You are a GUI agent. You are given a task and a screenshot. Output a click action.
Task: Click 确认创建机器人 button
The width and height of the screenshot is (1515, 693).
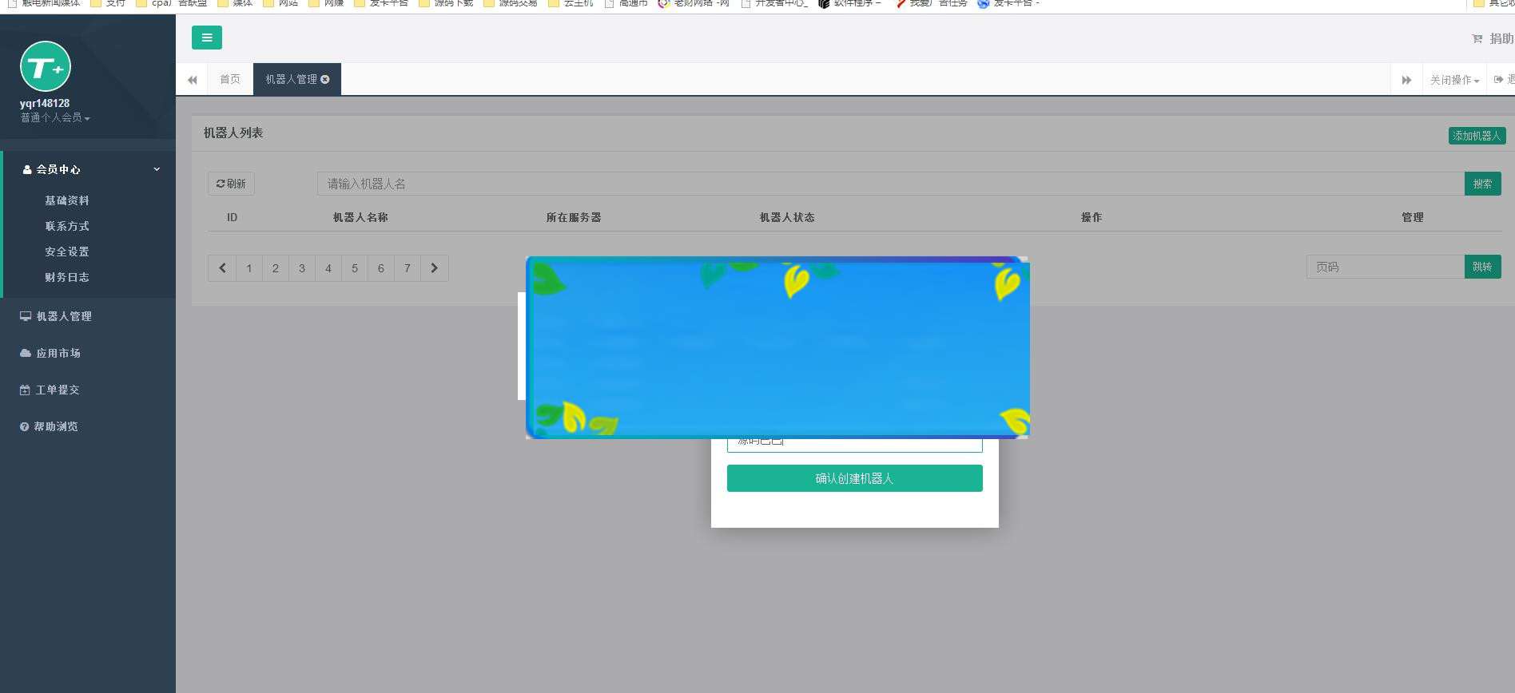[854, 478]
